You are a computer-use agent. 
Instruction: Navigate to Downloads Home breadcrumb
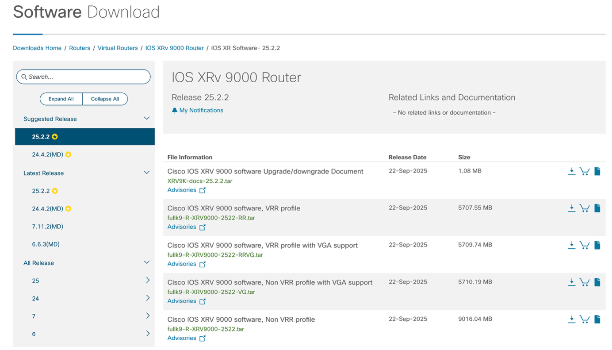pos(37,48)
